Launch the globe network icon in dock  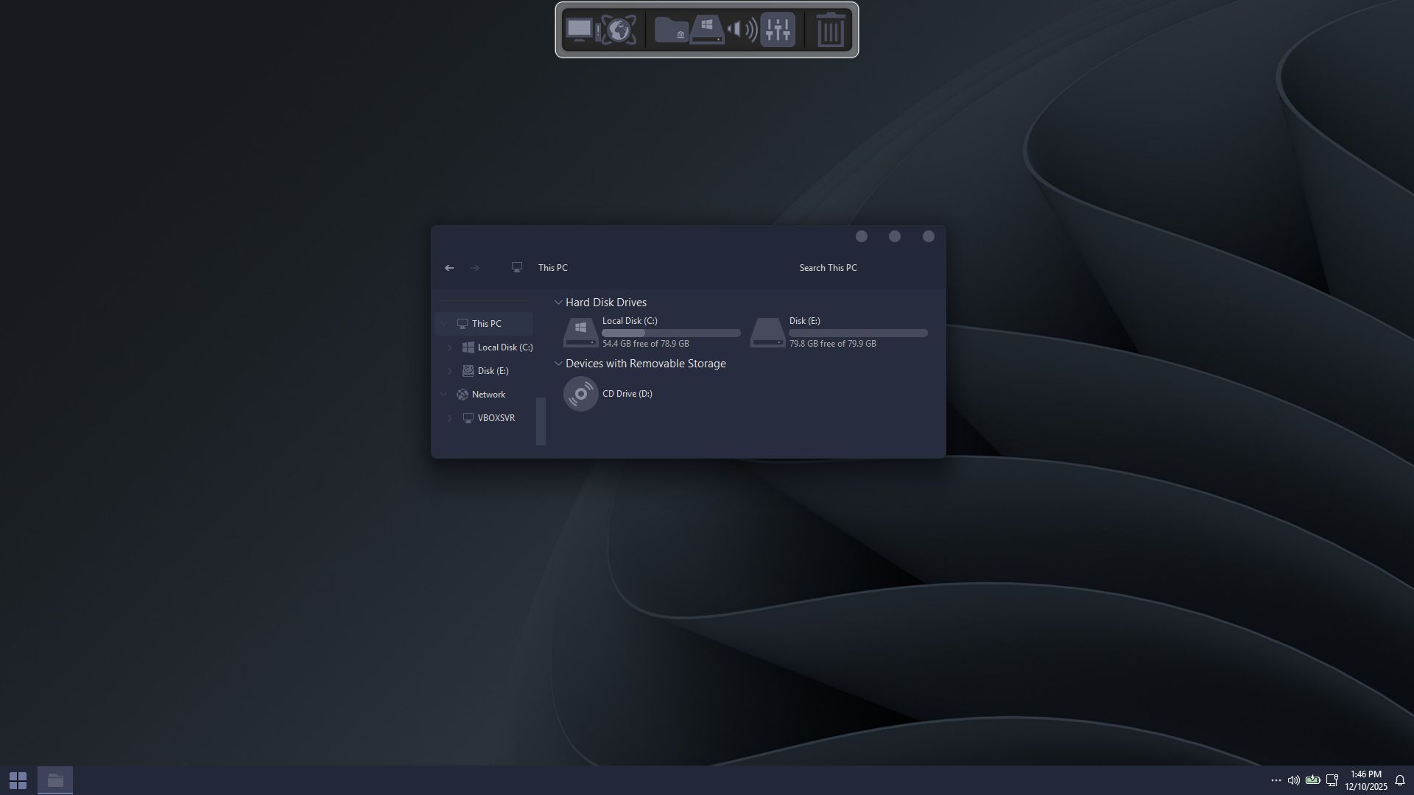click(619, 30)
